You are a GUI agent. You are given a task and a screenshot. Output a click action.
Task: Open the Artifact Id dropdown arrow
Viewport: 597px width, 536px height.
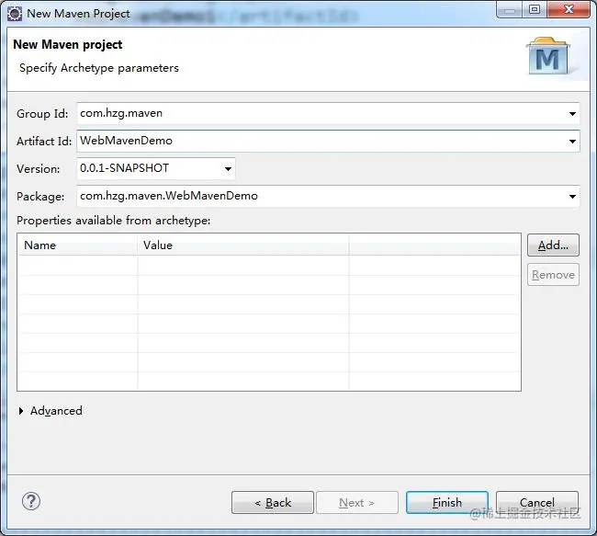572,142
